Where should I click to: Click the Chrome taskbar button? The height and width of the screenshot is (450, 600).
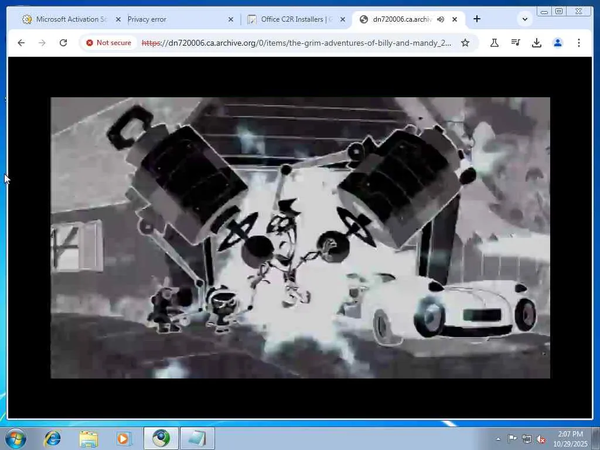coord(161,438)
